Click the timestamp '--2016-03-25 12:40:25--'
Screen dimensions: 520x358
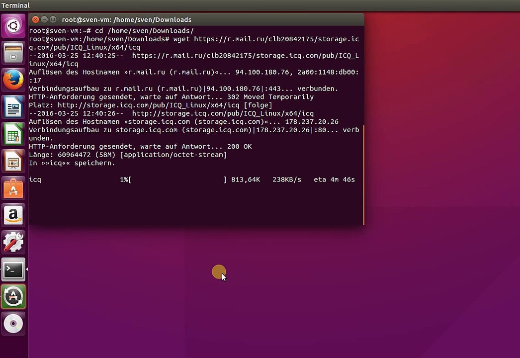(x=76, y=55)
